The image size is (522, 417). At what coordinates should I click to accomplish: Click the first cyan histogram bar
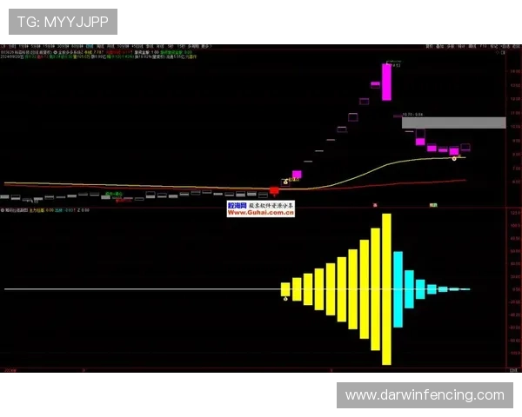pos(398,289)
